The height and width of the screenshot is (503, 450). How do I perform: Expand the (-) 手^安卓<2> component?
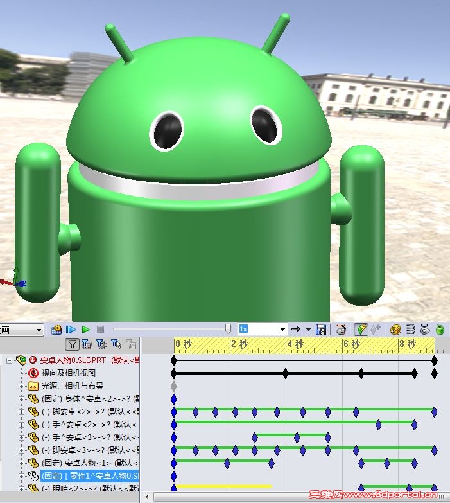pyautogui.click(x=21, y=425)
